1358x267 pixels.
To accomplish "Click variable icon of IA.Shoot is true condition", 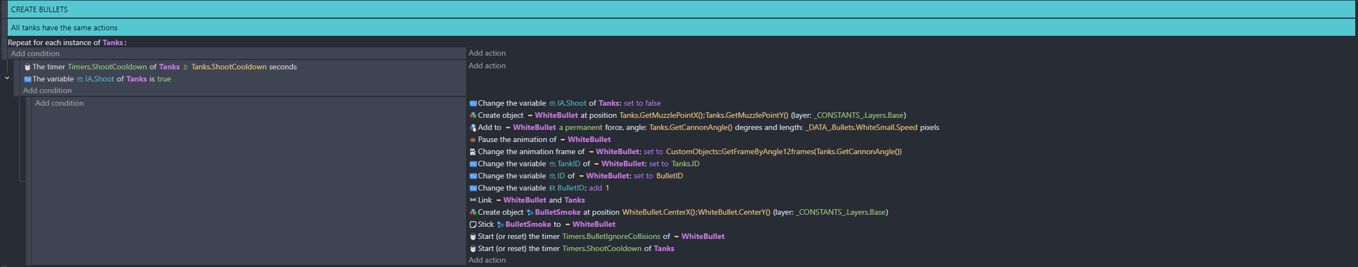I will 28,79.
